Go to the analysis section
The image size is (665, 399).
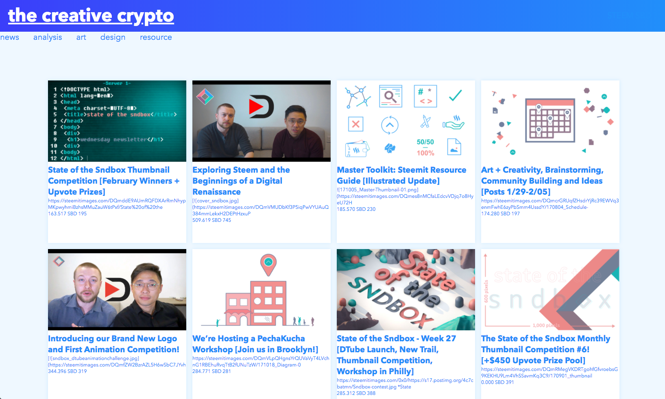pyautogui.click(x=48, y=37)
